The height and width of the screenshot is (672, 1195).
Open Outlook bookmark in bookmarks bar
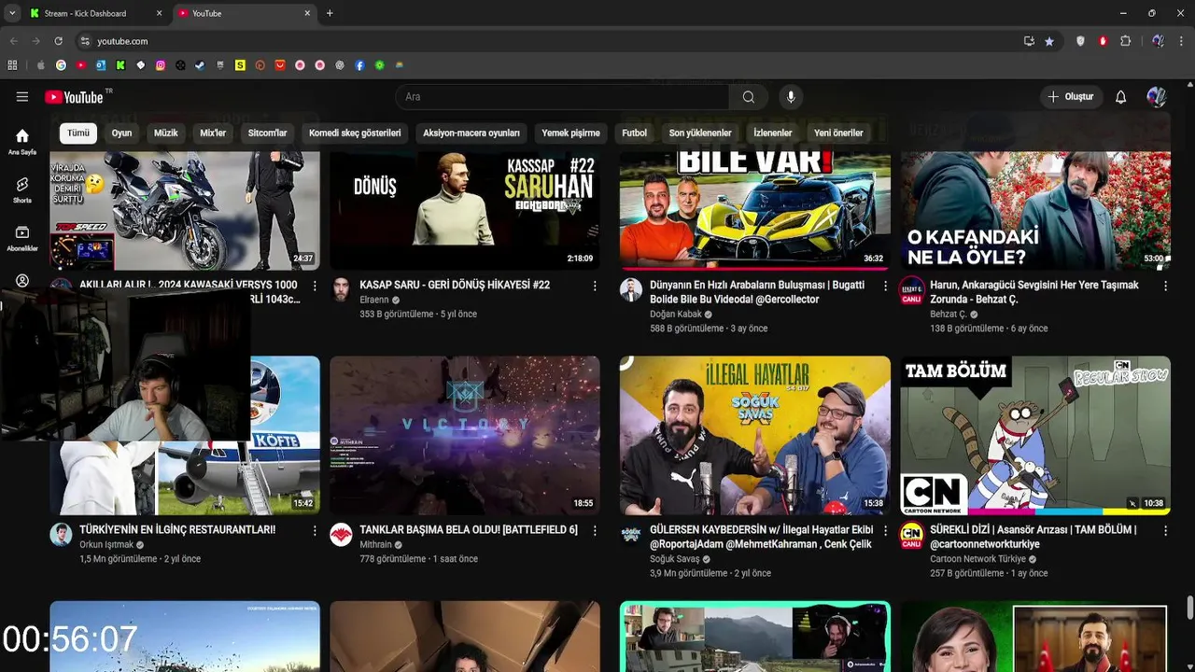pyautogui.click(x=101, y=65)
